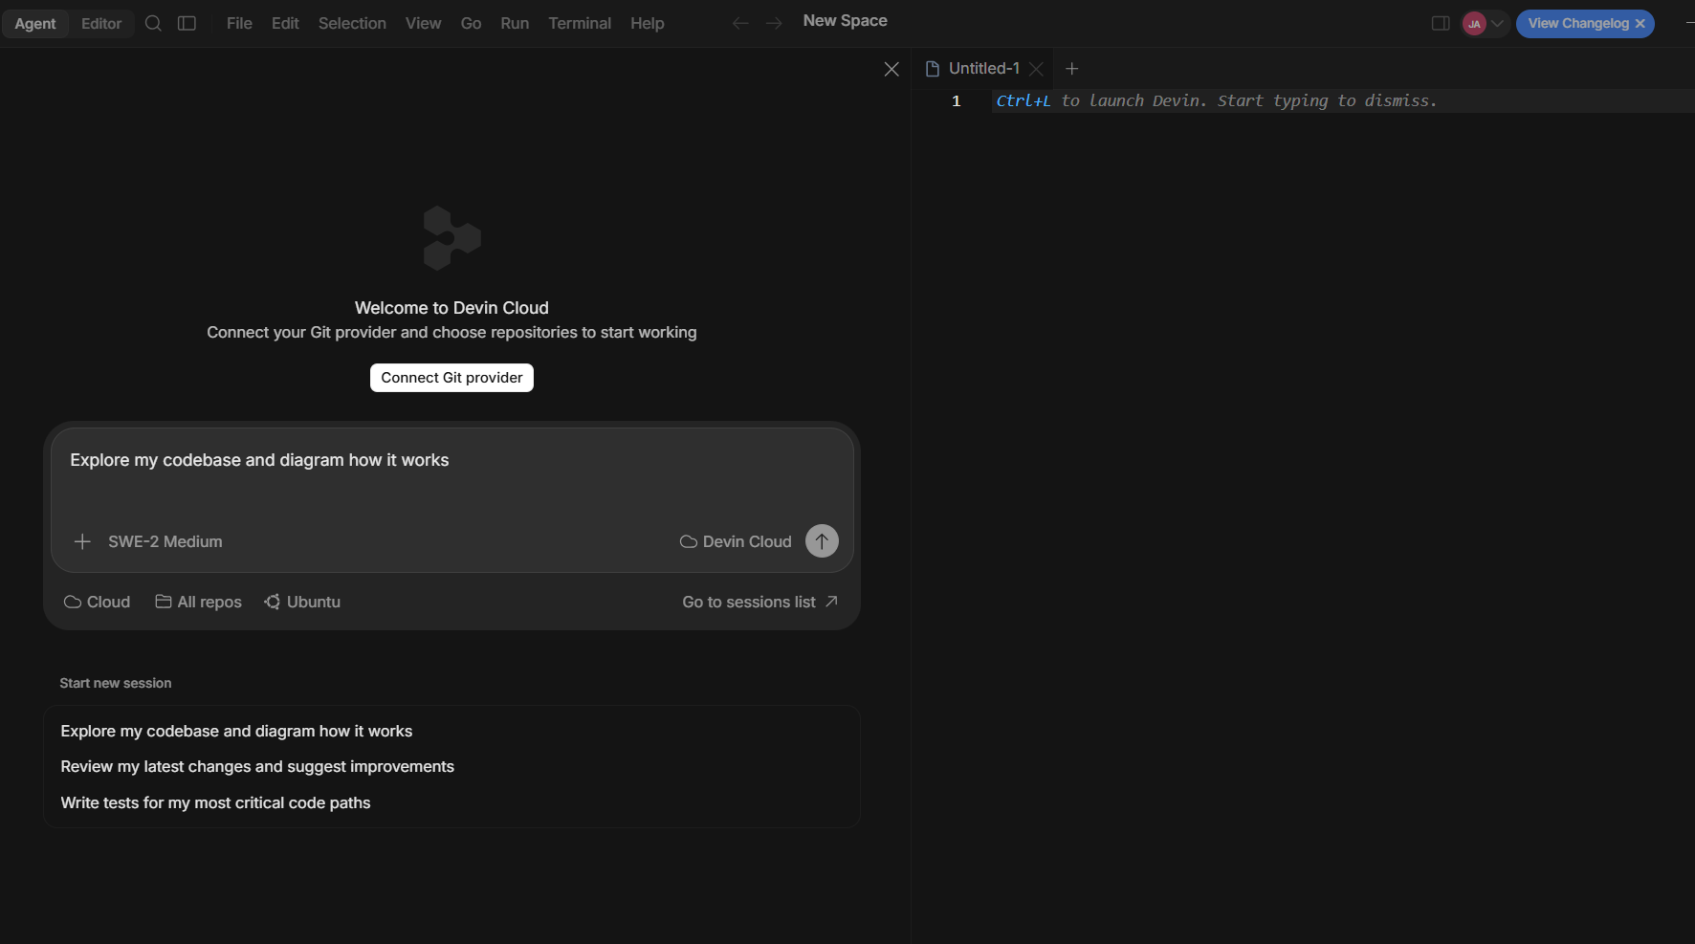This screenshot has width=1695, height=944.
Task: Toggle the sidebar layout icon
Action: [187, 23]
